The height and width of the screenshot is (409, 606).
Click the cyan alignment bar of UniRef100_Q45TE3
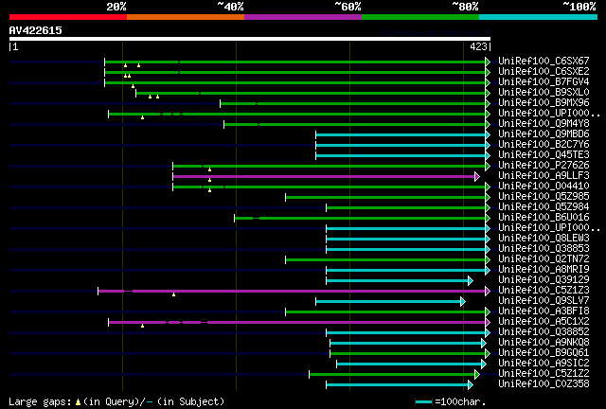pyautogui.click(x=401, y=156)
